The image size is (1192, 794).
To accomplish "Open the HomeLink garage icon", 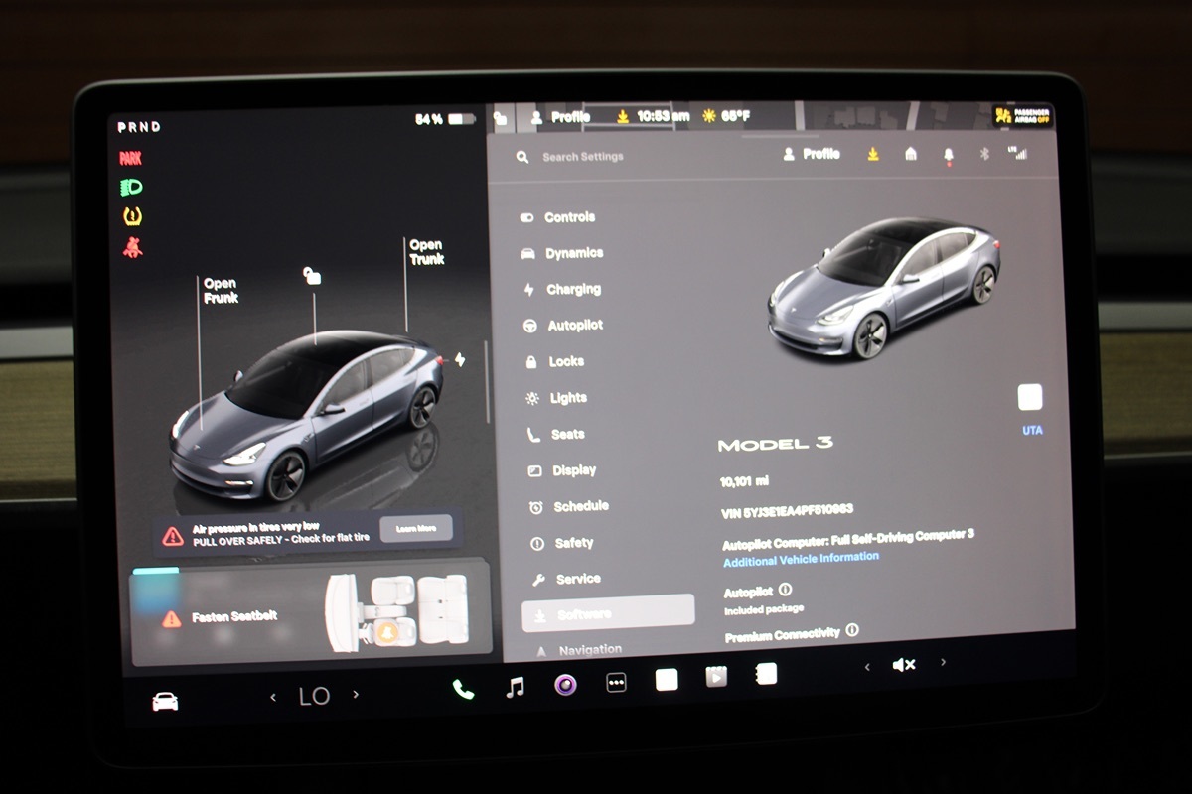I will pos(911,154).
